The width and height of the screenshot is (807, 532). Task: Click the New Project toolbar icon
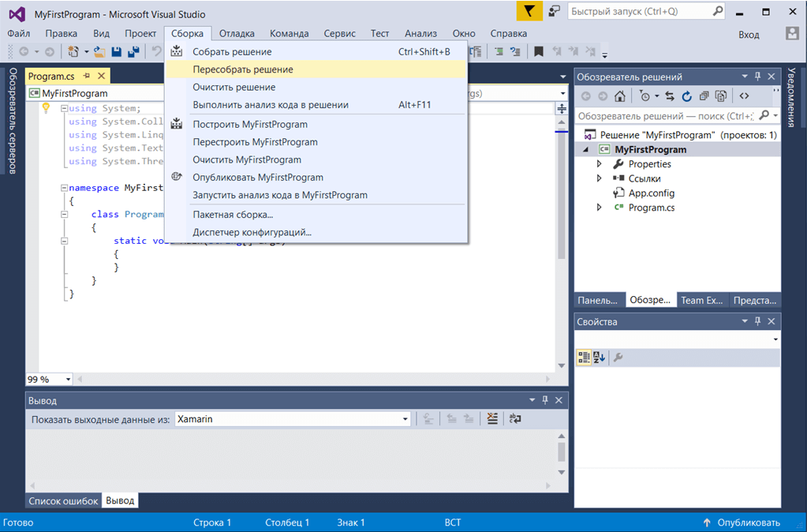point(73,51)
